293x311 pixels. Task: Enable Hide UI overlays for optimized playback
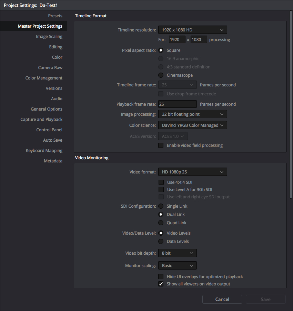(x=161, y=277)
